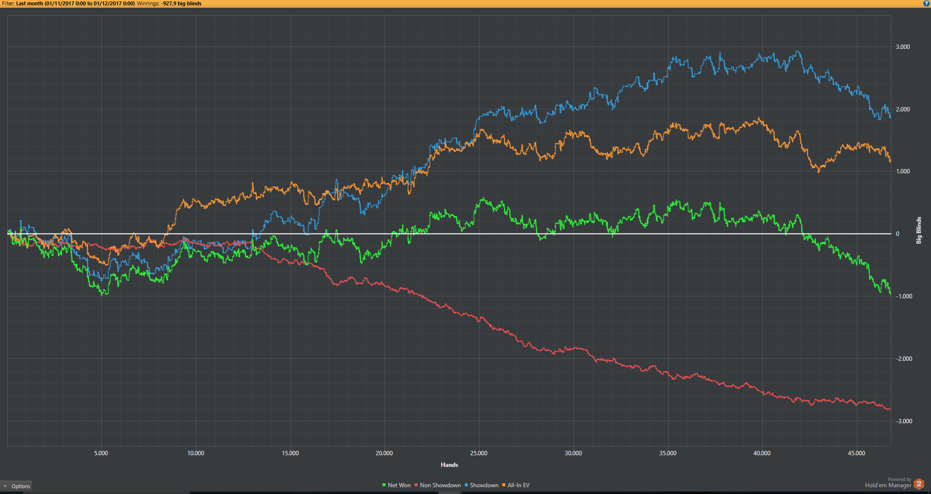Expand the Options panel
The height and width of the screenshot is (494, 931).
[16, 486]
